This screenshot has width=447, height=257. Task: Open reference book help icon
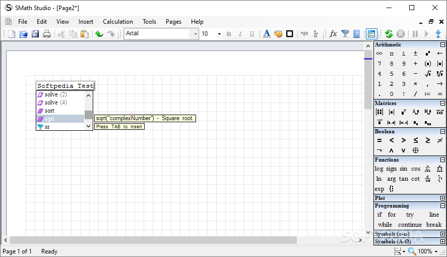pos(357,34)
